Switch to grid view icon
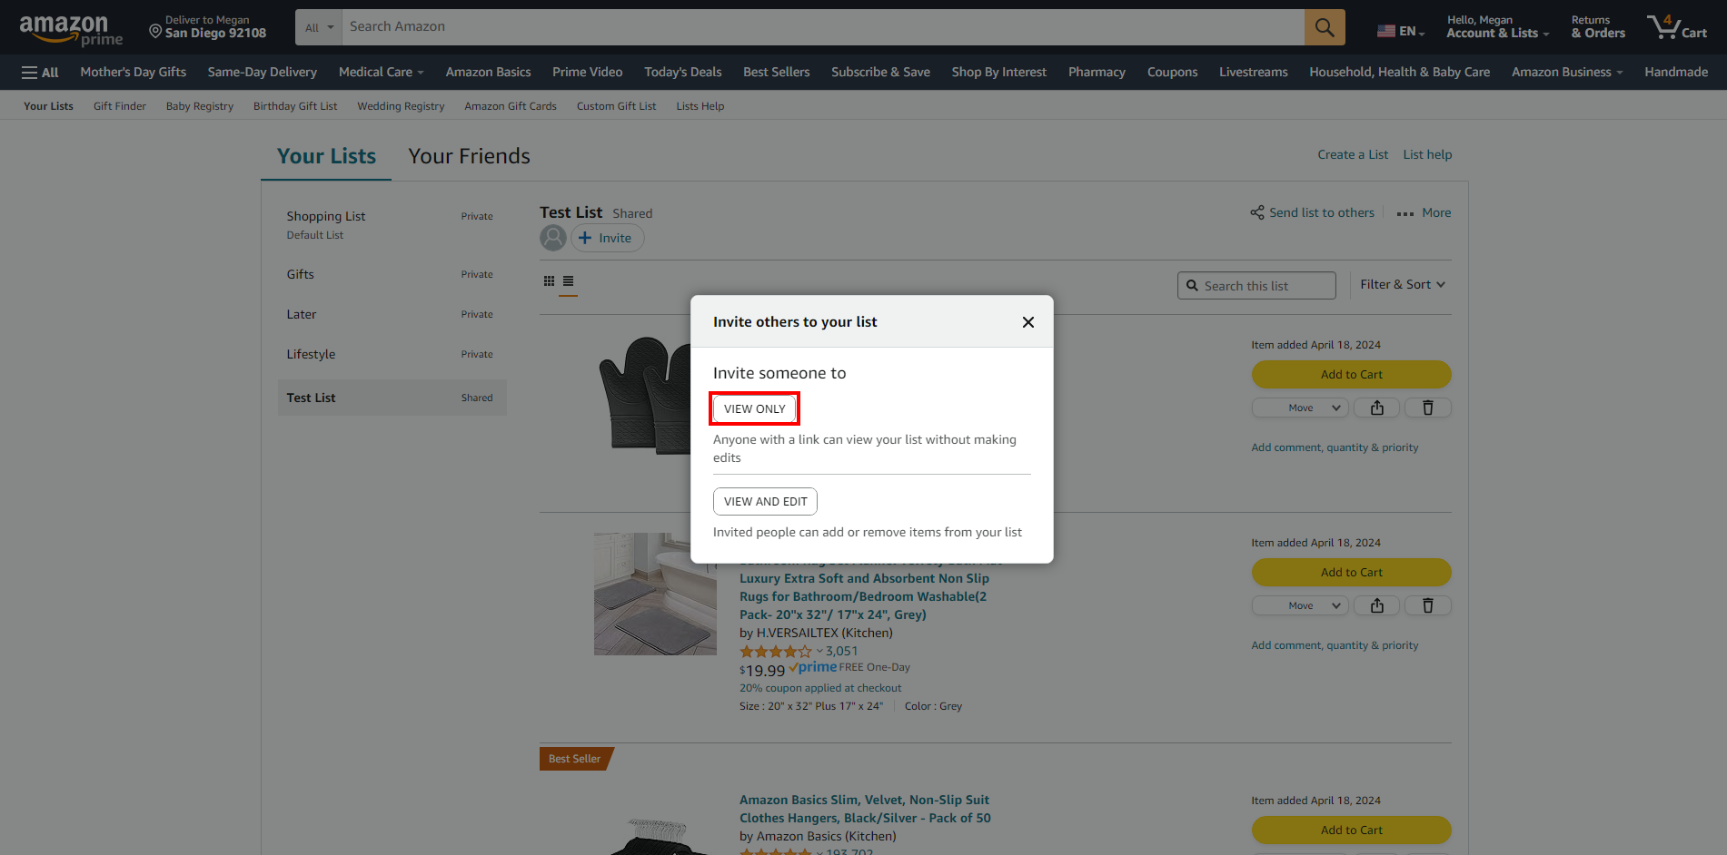The image size is (1727, 855). [549, 281]
